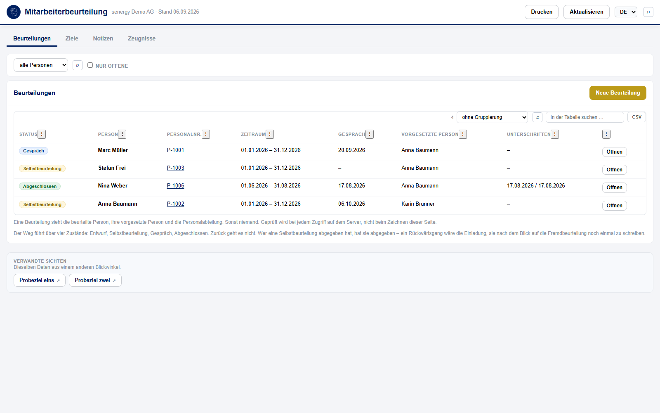The width and height of the screenshot is (660, 413).
Task: Toggle the Nur Offene checkbox
Action: tap(90, 65)
